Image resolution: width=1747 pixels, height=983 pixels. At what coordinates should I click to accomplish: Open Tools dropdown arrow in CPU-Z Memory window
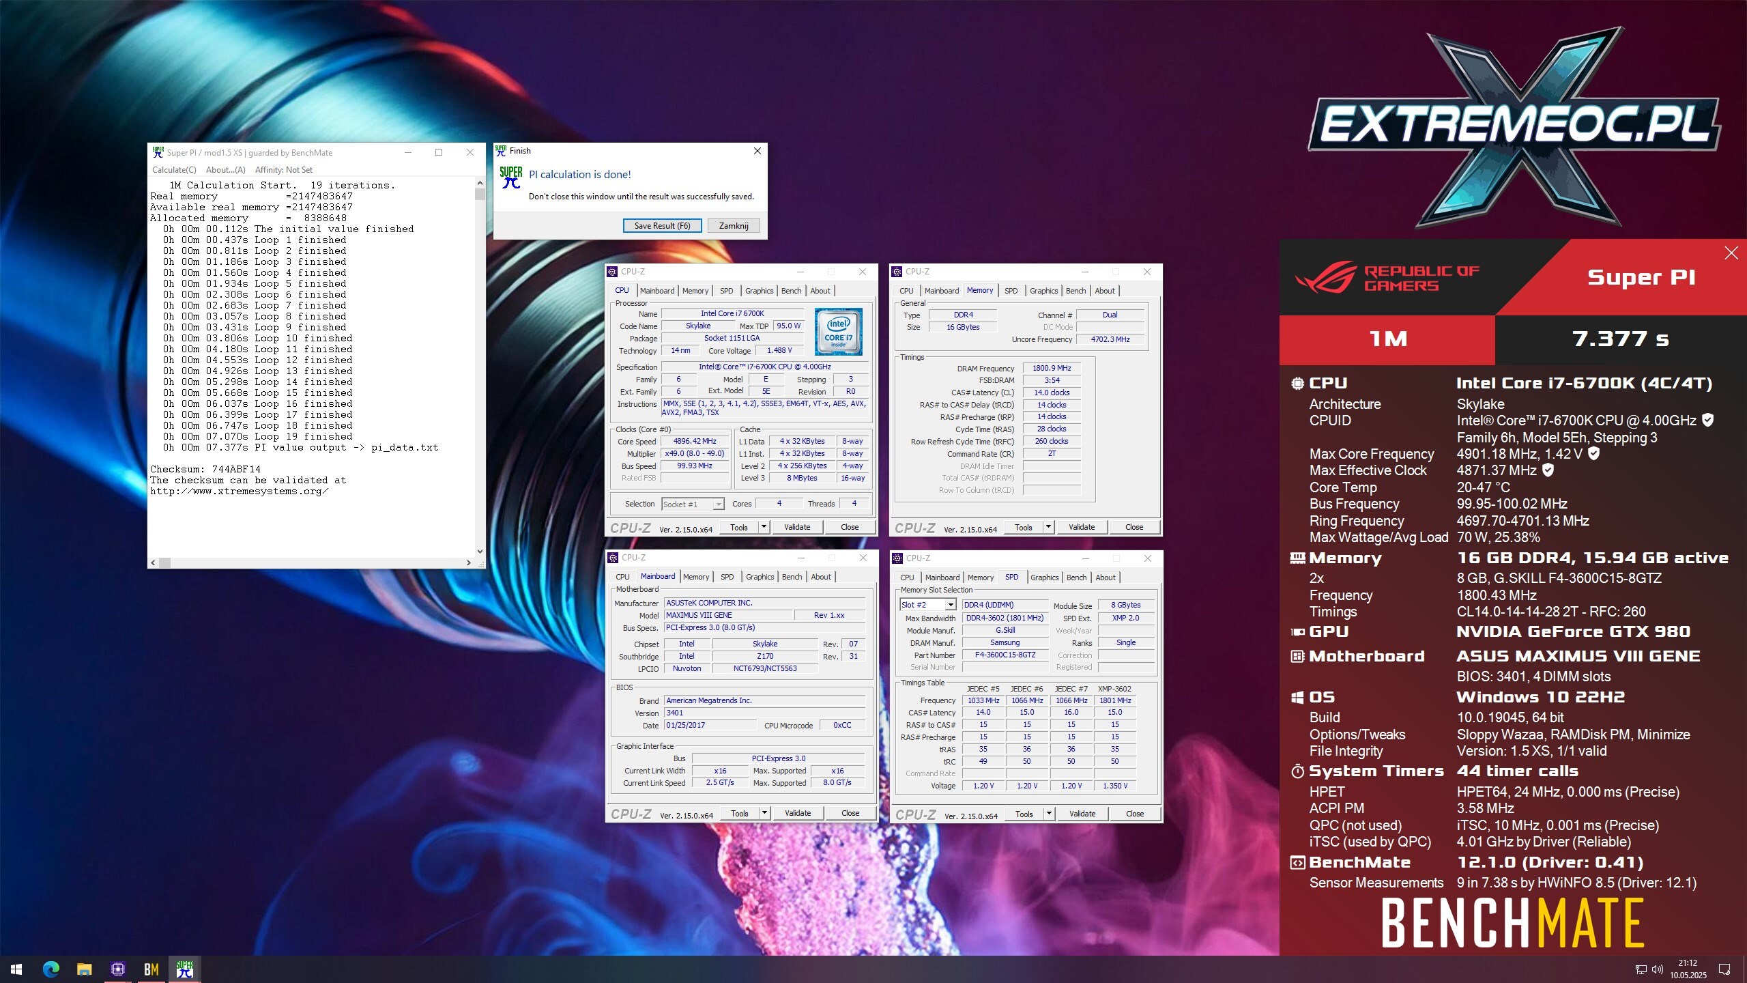point(1049,527)
